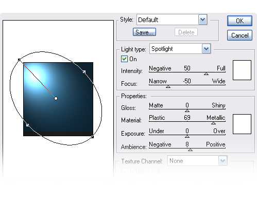Screen dimensions: 257x203
Task: Click the greyed-out Delete button
Action: pyautogui.click(x=186, y=32)
